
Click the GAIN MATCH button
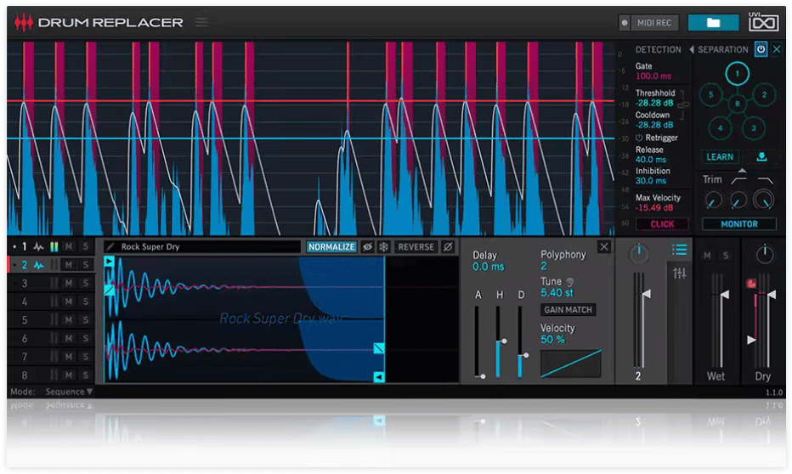(x=568, y=310)
